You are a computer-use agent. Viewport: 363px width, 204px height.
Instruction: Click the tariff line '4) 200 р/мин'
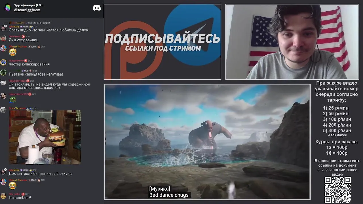[337, 125]
